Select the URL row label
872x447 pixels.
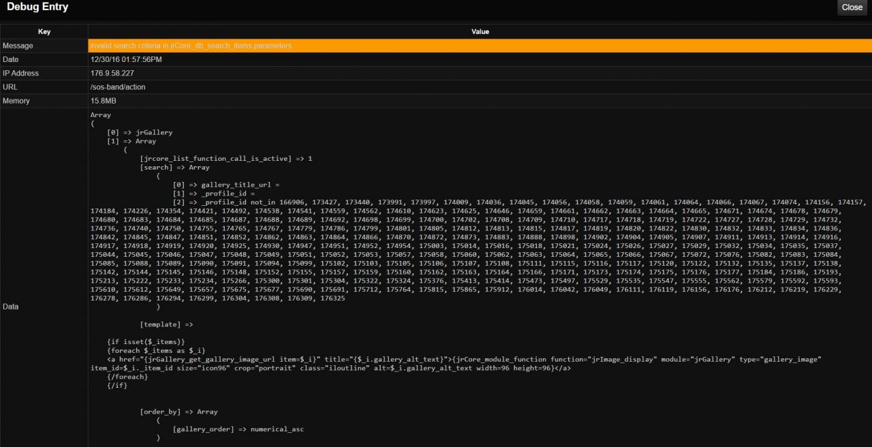(10, 87)
